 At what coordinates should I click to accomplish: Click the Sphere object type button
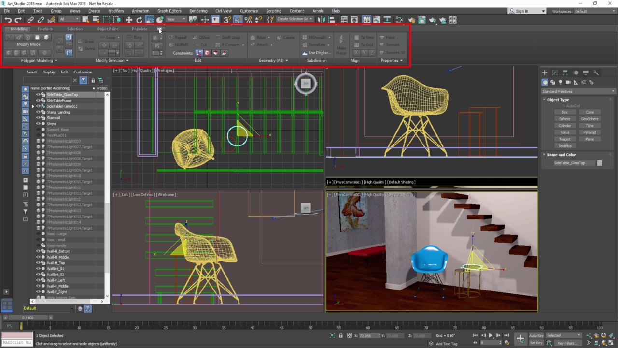[x=564, y=119]
